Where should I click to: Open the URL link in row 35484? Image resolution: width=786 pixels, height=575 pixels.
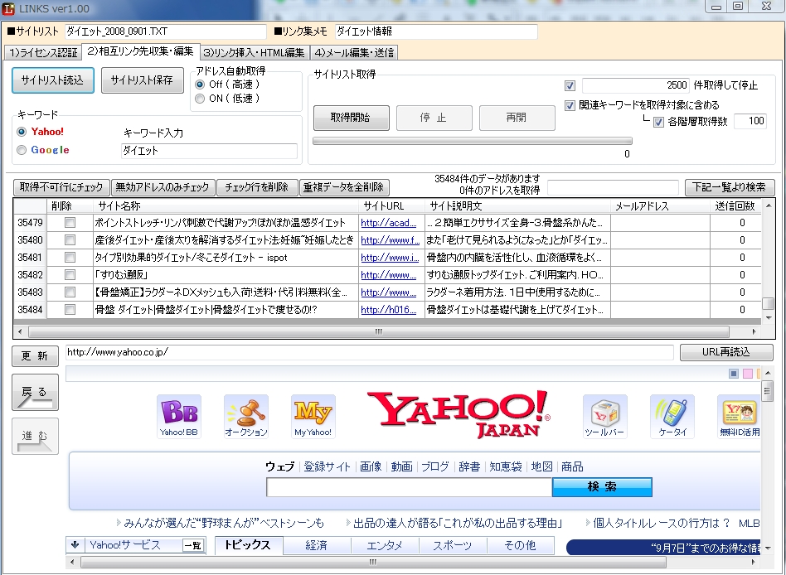click(x=389, y=310)
